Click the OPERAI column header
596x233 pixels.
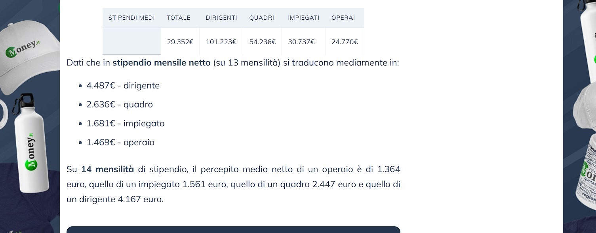point(343,18)
